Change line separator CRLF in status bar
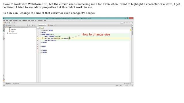This screenshot has height=103, width=184. (121, 86)
